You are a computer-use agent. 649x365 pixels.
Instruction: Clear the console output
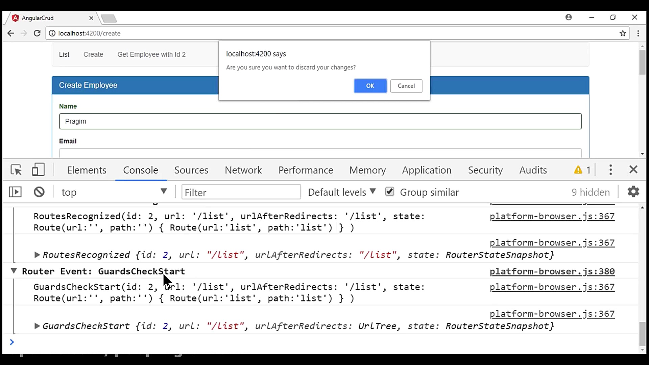coord(39,192)
